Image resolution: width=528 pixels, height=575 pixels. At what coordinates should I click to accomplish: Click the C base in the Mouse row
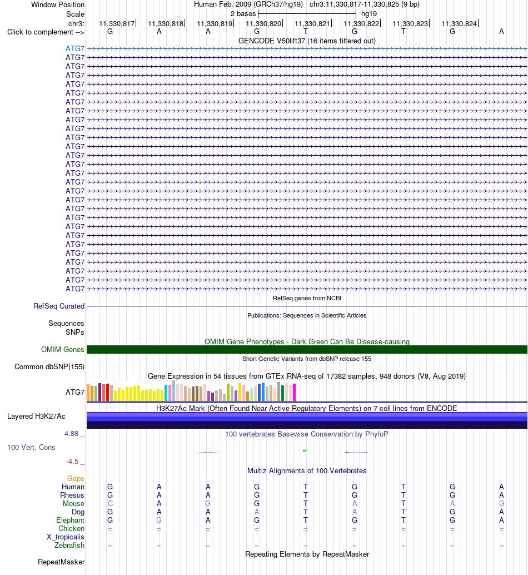tap(110, 503)
